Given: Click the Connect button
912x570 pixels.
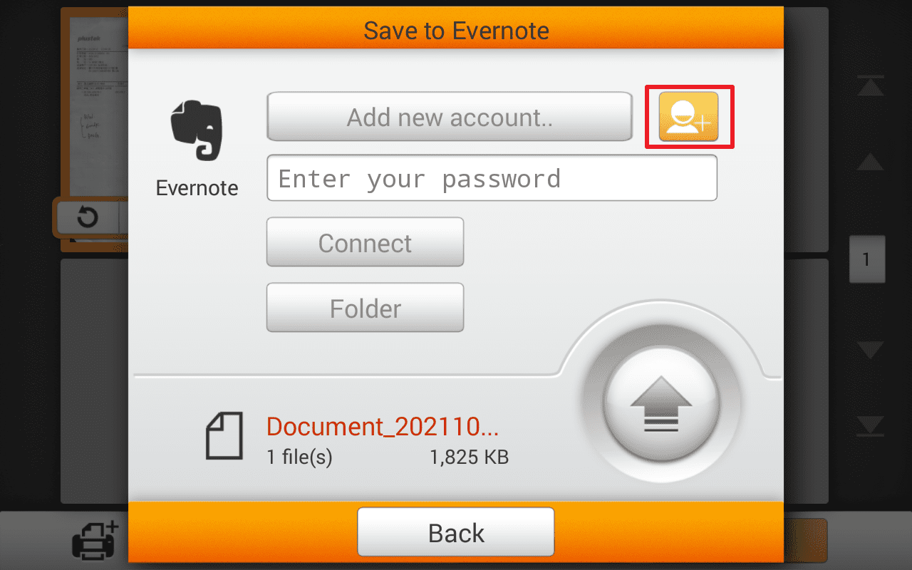Looking at the screenshot, I should pyautogui.click(x=365, y=242).
